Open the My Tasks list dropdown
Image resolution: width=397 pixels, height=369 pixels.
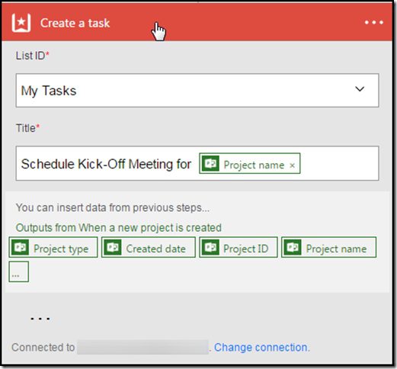pos(197,90)
